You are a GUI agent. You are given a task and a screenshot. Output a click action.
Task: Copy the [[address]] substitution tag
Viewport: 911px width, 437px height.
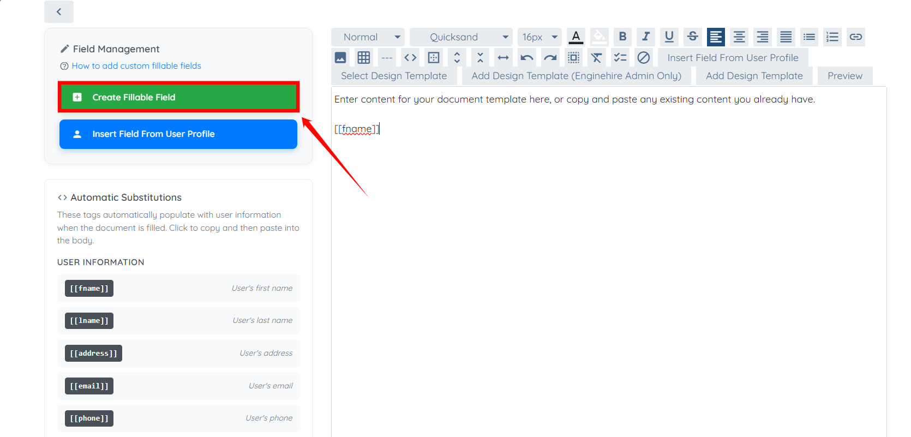click(x=93, y=354)
